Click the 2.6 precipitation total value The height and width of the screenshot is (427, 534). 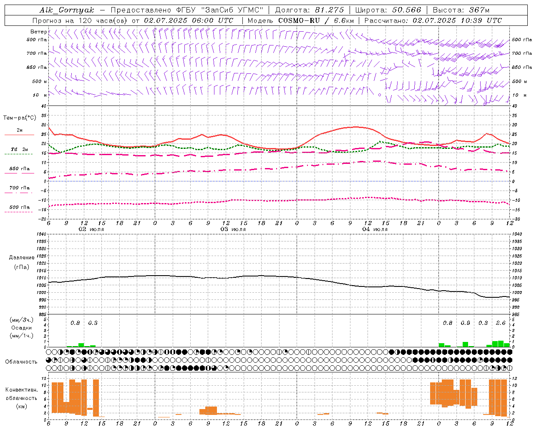tap(501, 323)
